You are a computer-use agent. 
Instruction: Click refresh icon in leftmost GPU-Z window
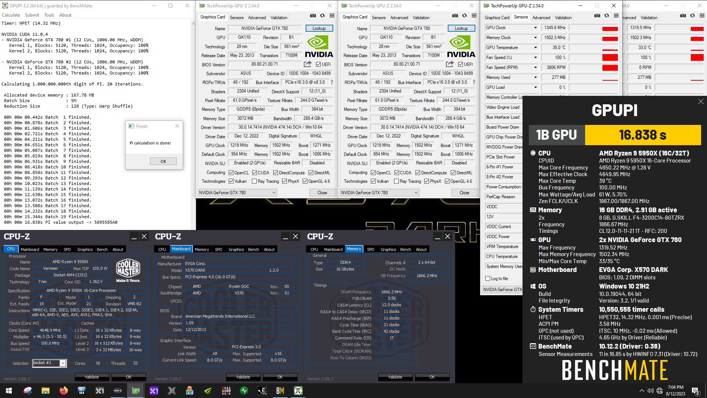pos(322,16)
